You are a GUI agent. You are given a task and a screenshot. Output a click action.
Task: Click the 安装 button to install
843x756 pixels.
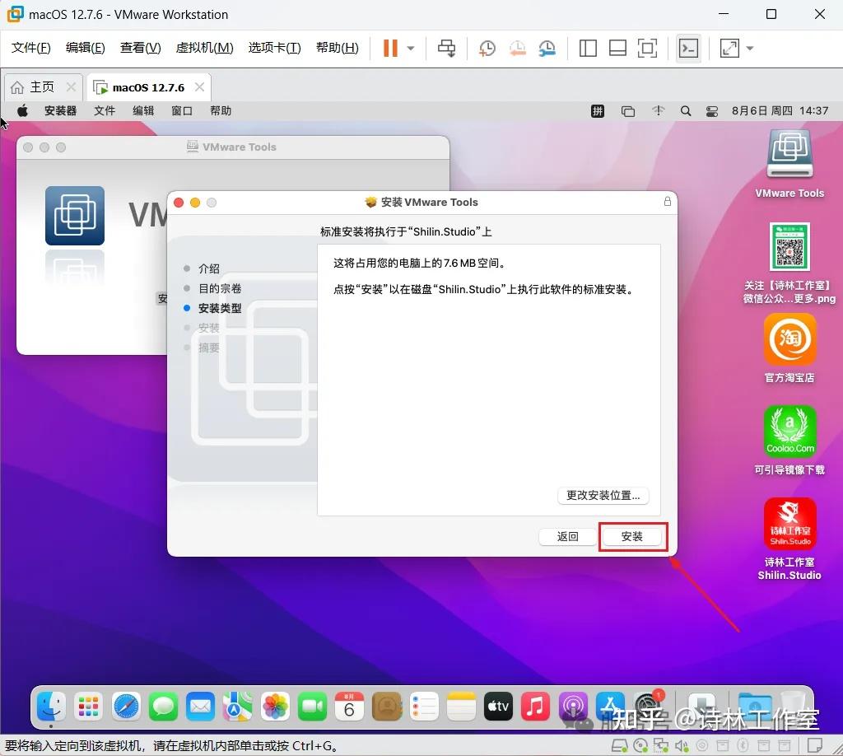point(632,537)
